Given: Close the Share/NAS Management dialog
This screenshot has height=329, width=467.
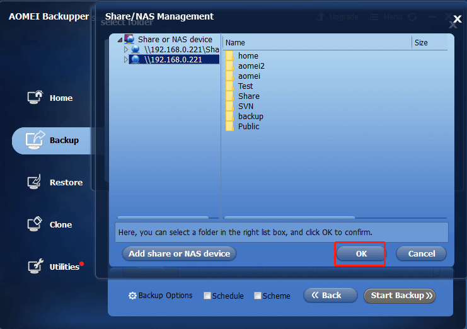Looking at the screenshot, I should pos(457,20).
